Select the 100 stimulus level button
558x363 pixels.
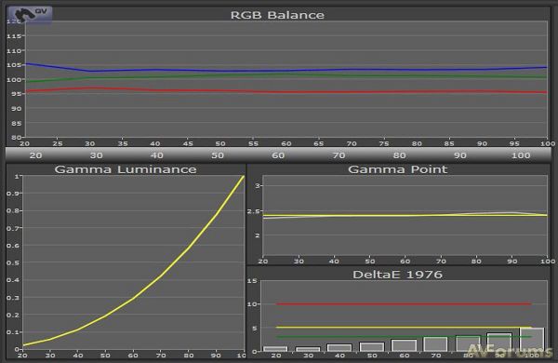click(x=521, y=155)
